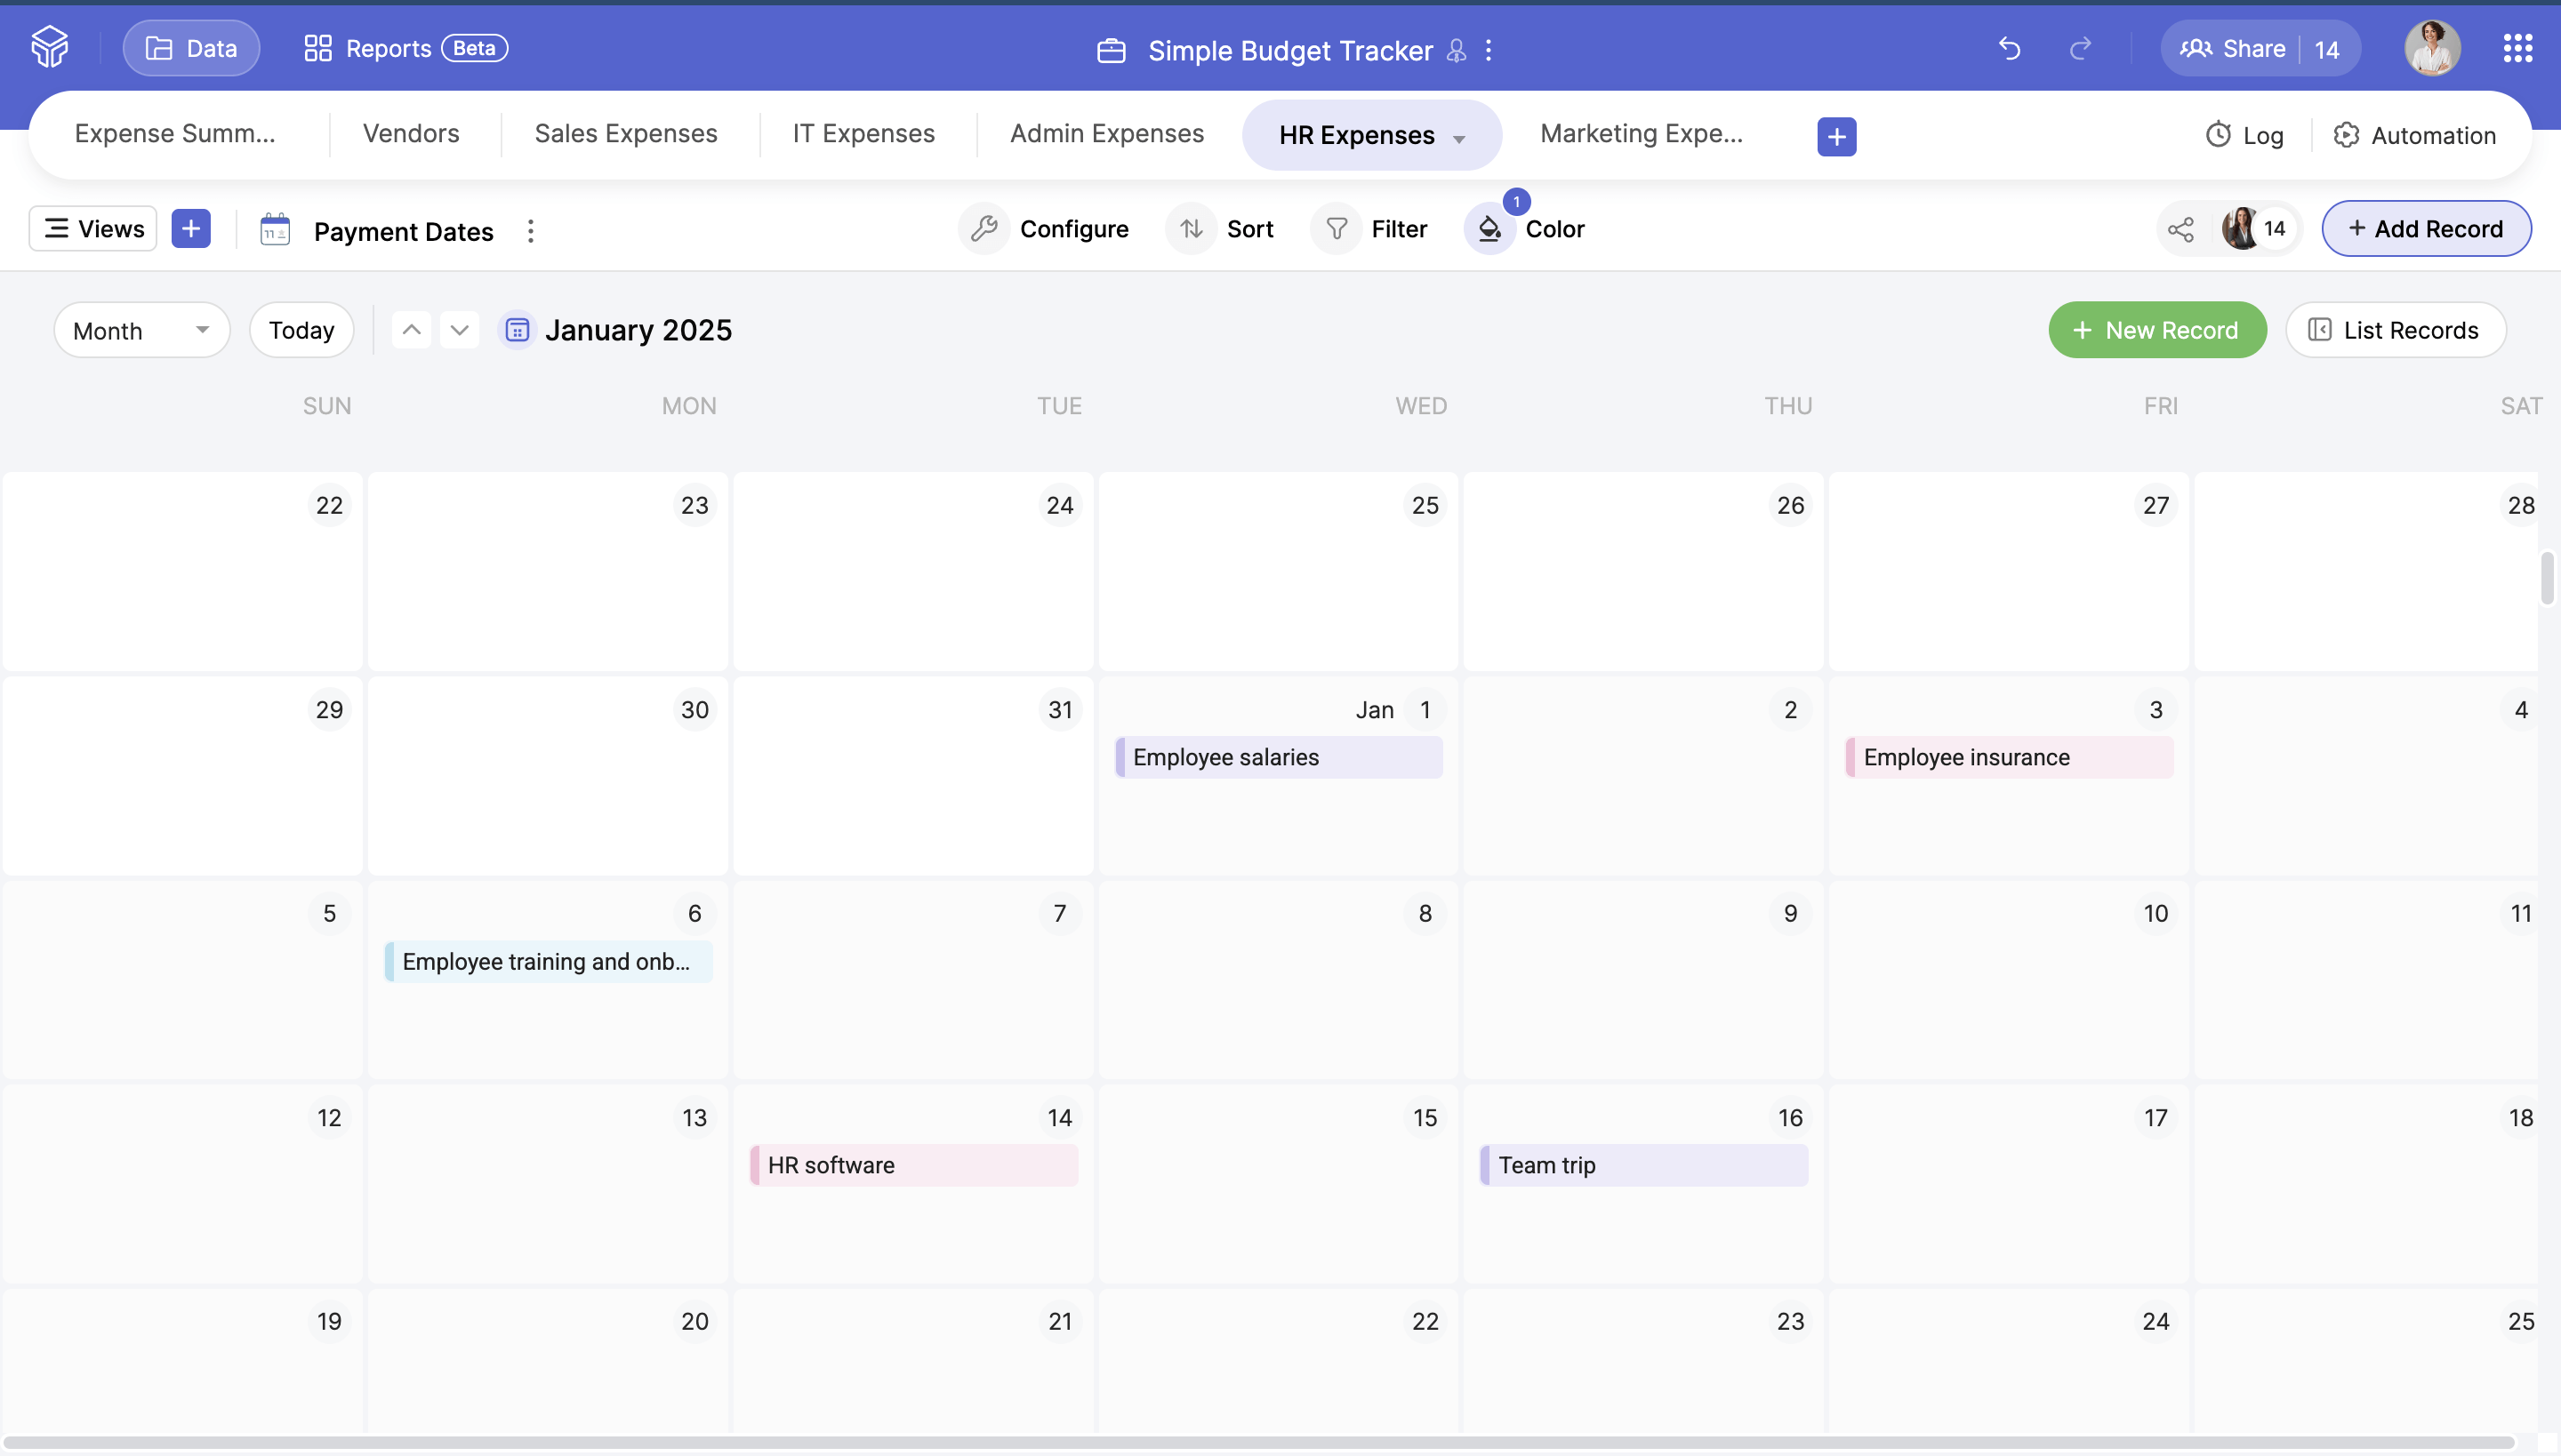Open the view share icon
Viewport: 2561px width, 1456px height.
pos(2180,229)
